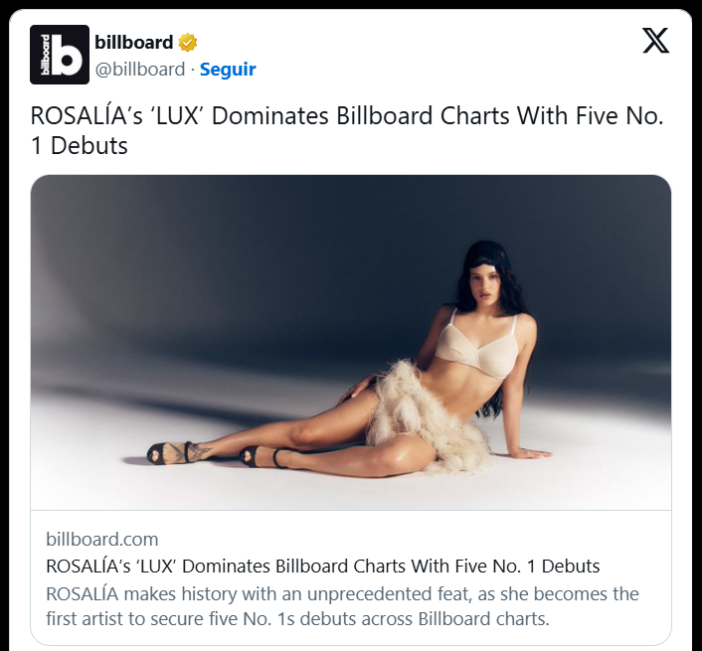Open the link card's article title
The height and width of the screenshot is (651, 702).
pos(323,566)
